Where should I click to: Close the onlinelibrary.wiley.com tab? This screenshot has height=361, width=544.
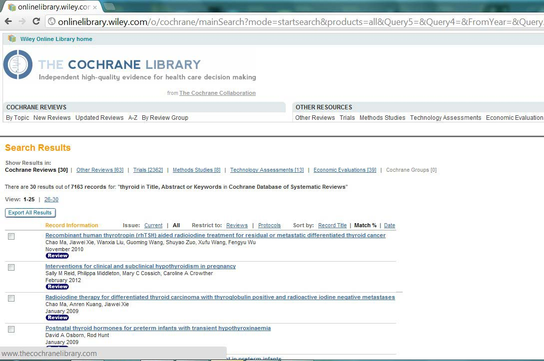95,7
